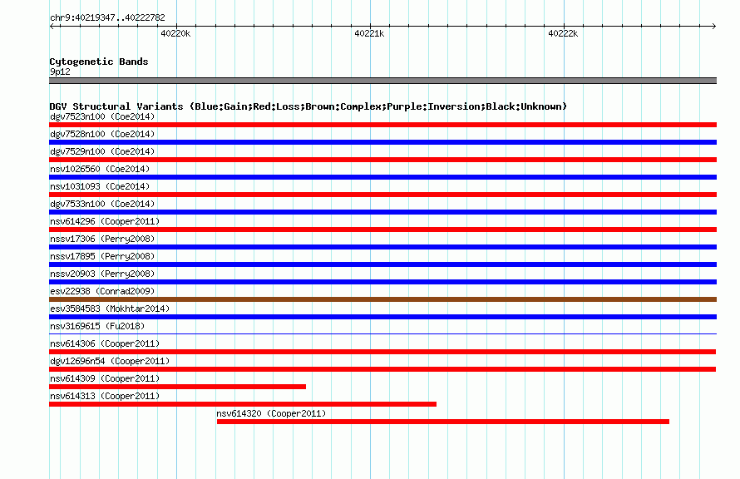Open variant nssv17895 (Perry2008) label
This screenshot has height=479, width=740.
102,256
